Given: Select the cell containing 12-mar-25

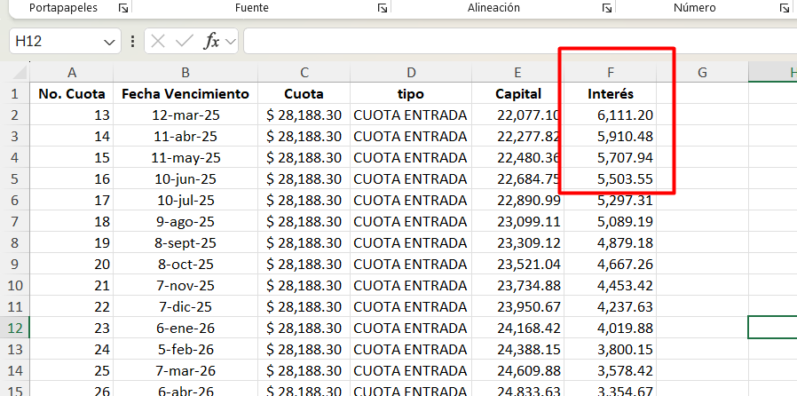Looking at the screenshot, I should pos(185,115).
